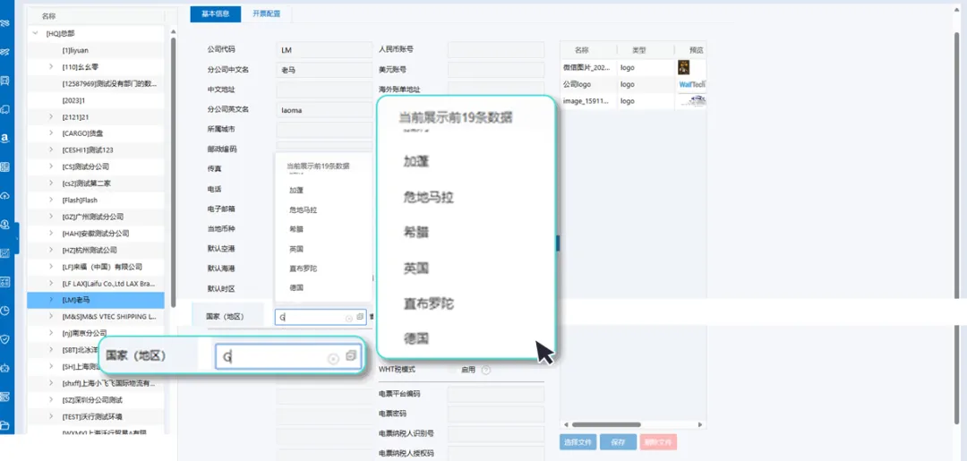Open the lookup window icon in 国家(地区) field
Image resolution: width=967 pixels, height=461 pixels.
click(360, 317)
